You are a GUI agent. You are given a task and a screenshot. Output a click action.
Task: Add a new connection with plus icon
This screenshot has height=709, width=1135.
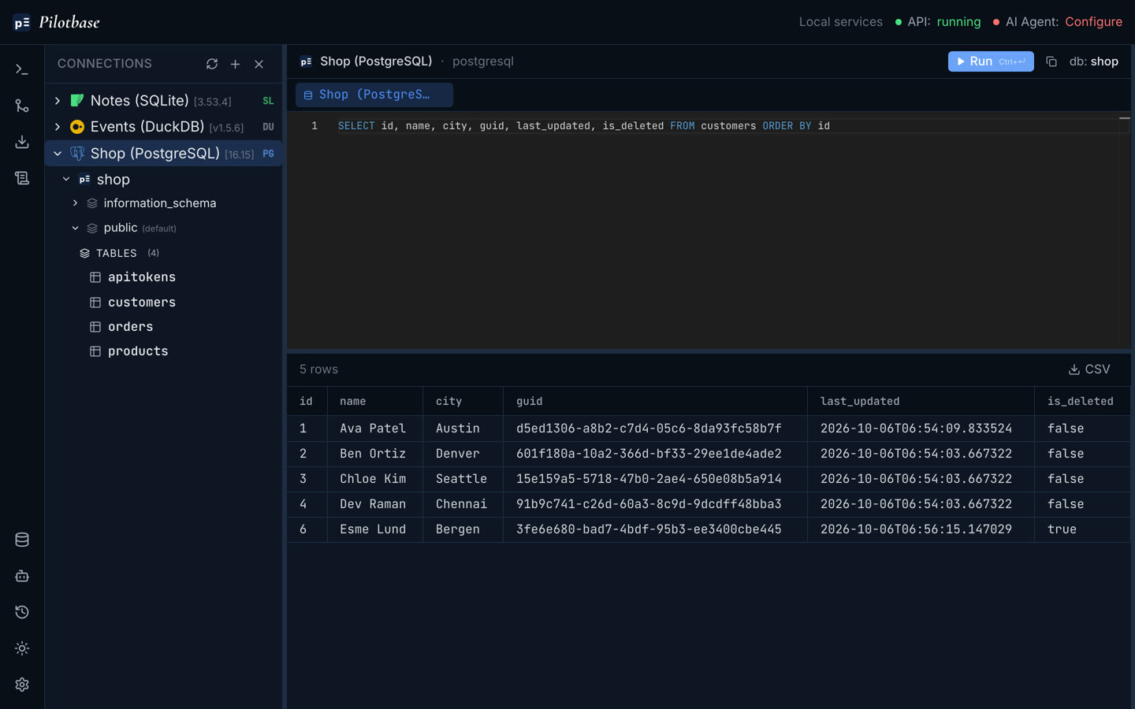pyautogui.click(x=235, y=64)
